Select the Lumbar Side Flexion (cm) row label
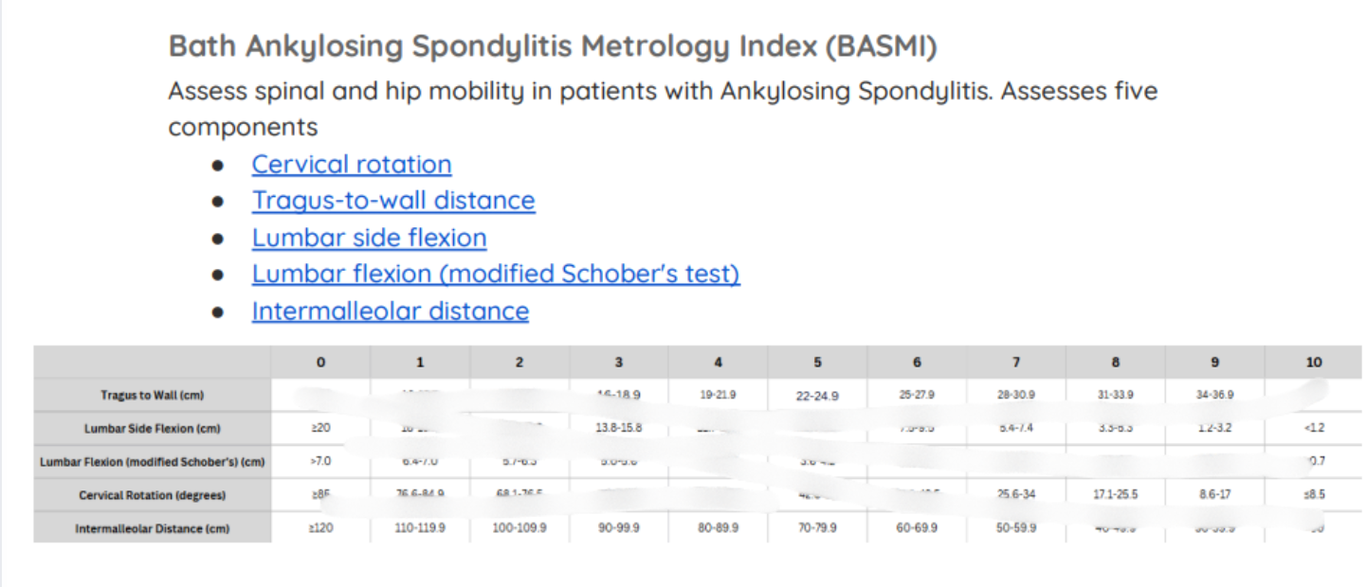Image resolution: width=1367 pixels, height=587 pixels. point(153,429)
